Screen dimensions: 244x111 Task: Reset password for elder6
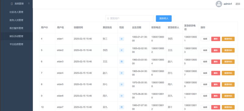228,96
